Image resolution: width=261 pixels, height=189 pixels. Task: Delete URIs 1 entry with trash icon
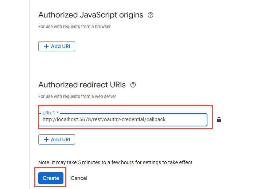(219, 120)
